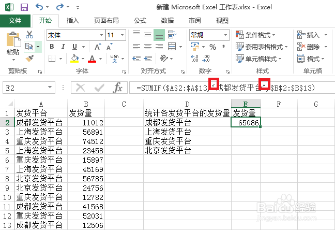Image resolution: width=335 pixels, height=230 pixels.
Task: Increase font size with large A
Action: [x=98, y=47]
